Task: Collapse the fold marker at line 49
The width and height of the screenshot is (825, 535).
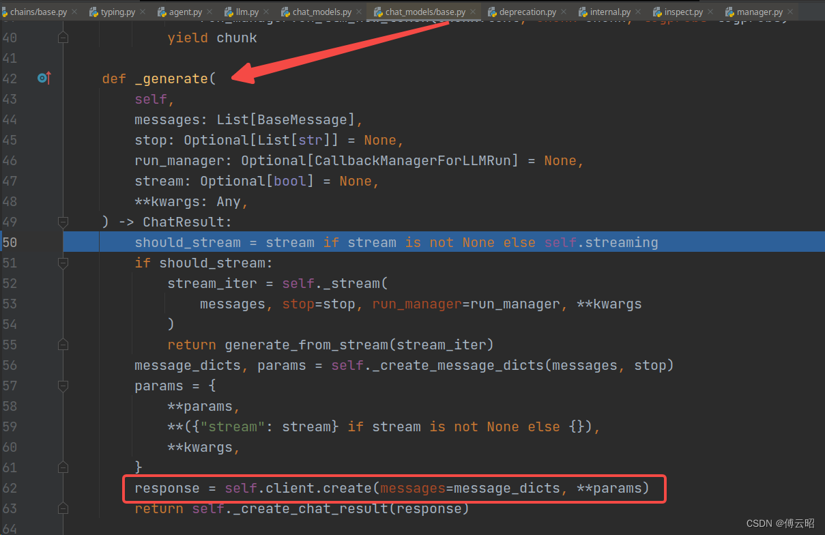Action: 63,222
